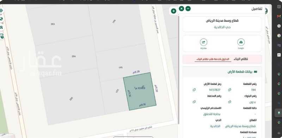The height and width of the screenshot is (138, 282).
Task: Click the قطاع وسط مدينة الرياض value under القطاع
Action: 240,126
